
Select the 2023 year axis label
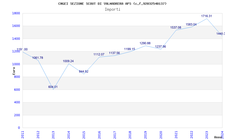(207, 135)
